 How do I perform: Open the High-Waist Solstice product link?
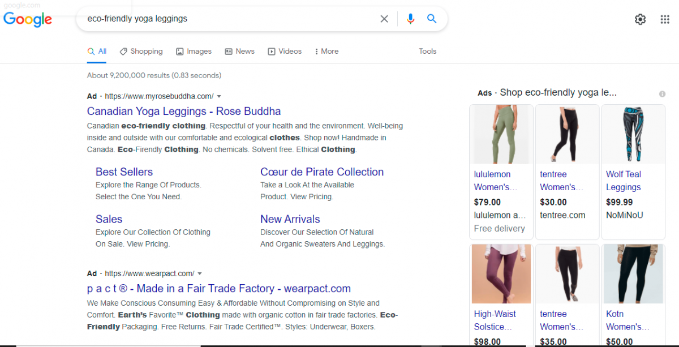[x=495, y=320]
